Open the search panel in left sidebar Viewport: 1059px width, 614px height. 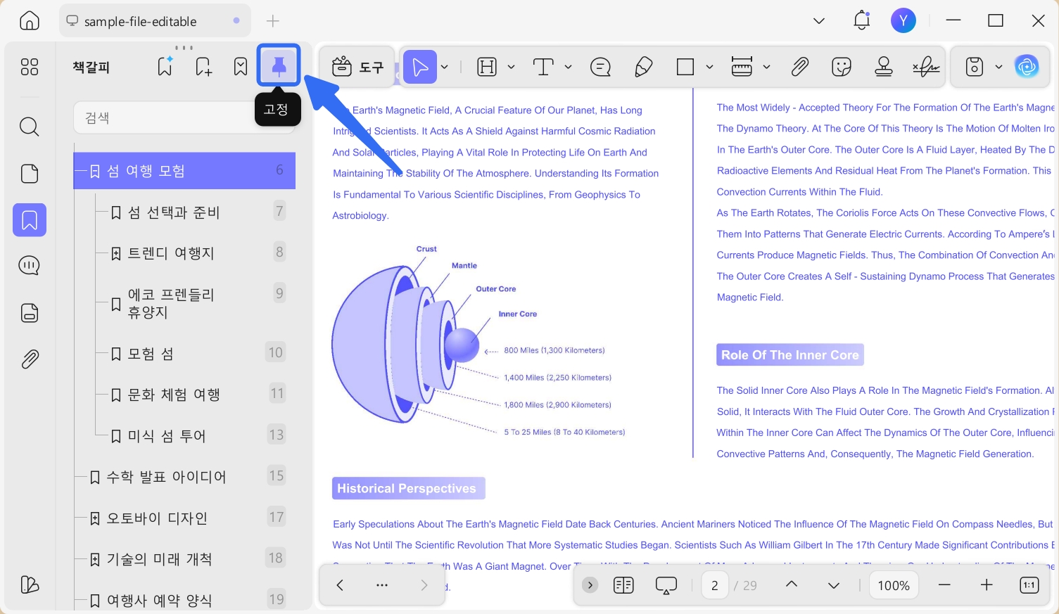pos(30,127)
